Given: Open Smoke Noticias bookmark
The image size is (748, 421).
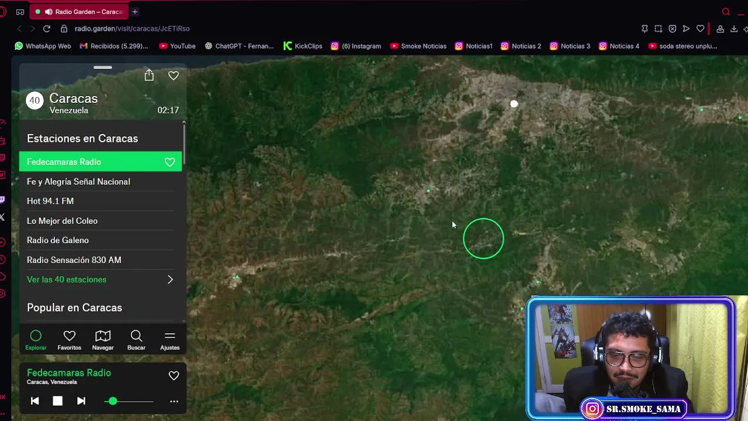Looking at the screenshot, I should pyautogui.click(x=418, y=46).
